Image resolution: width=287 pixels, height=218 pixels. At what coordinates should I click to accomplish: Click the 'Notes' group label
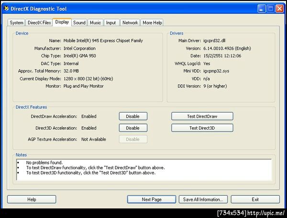[x=21, y=155]
